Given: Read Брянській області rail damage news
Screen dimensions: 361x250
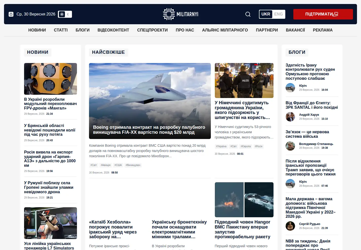Looking at the screenshot, I should [50, 130].
